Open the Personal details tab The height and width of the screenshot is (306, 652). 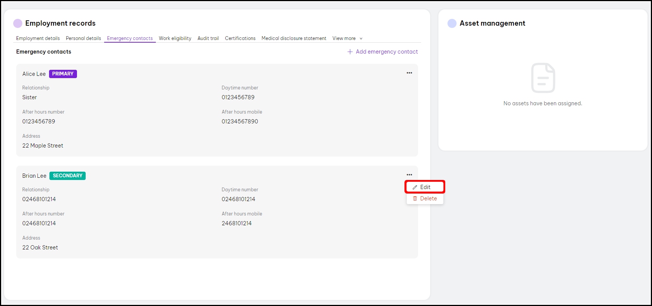[x=83, y=38]
